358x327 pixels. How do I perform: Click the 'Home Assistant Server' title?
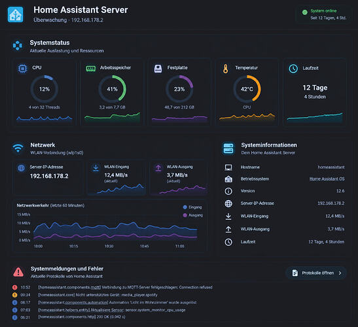[x=81, y=10]
